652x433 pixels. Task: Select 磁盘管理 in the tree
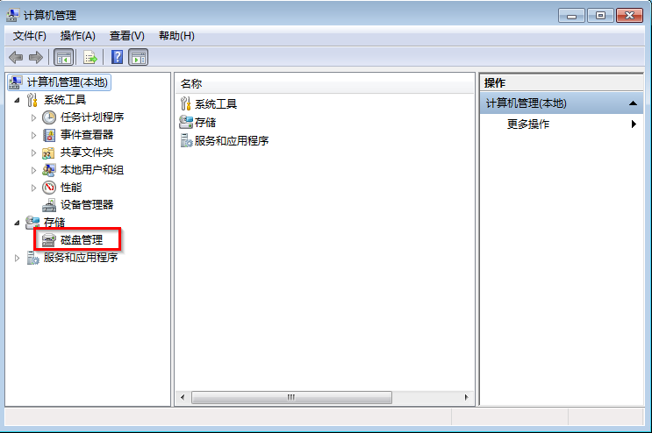coord(82,240)
